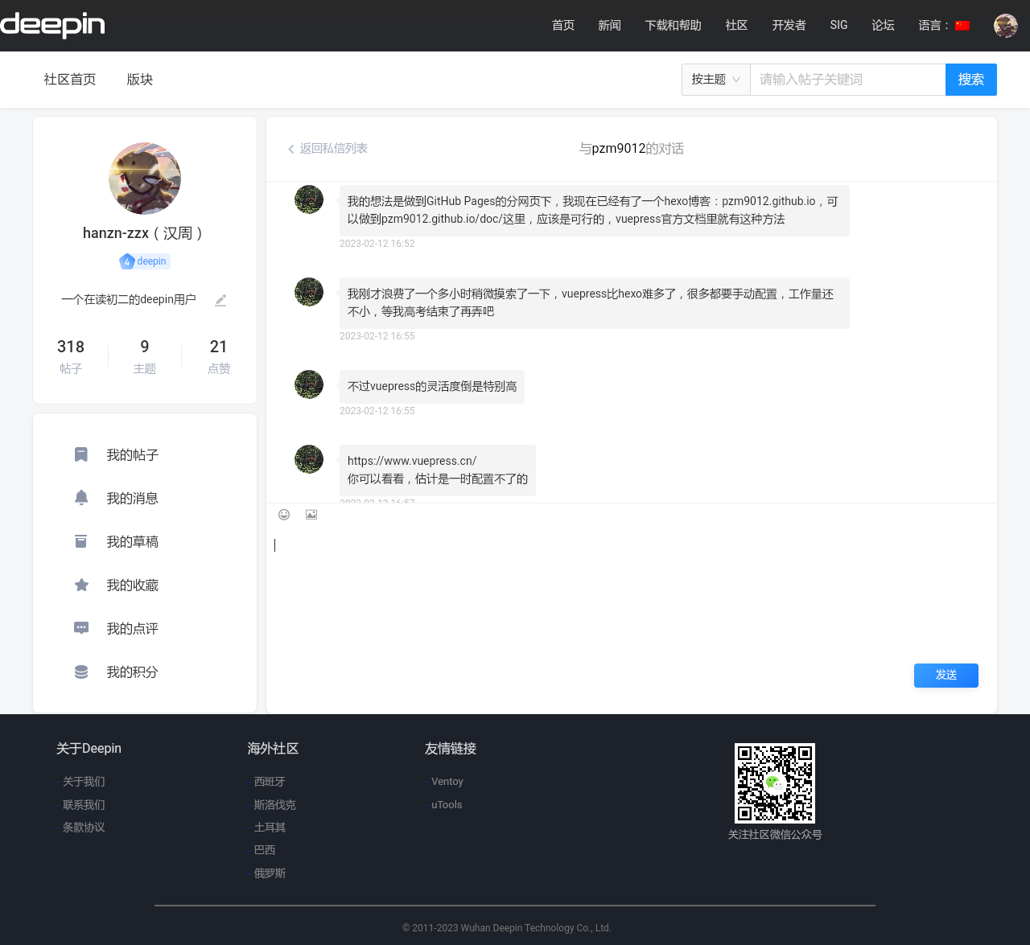The width and height of the screenshot is (1030, 945).
Task: Switch to the 论坛 menu item
Action: click(x=883, y=25)
